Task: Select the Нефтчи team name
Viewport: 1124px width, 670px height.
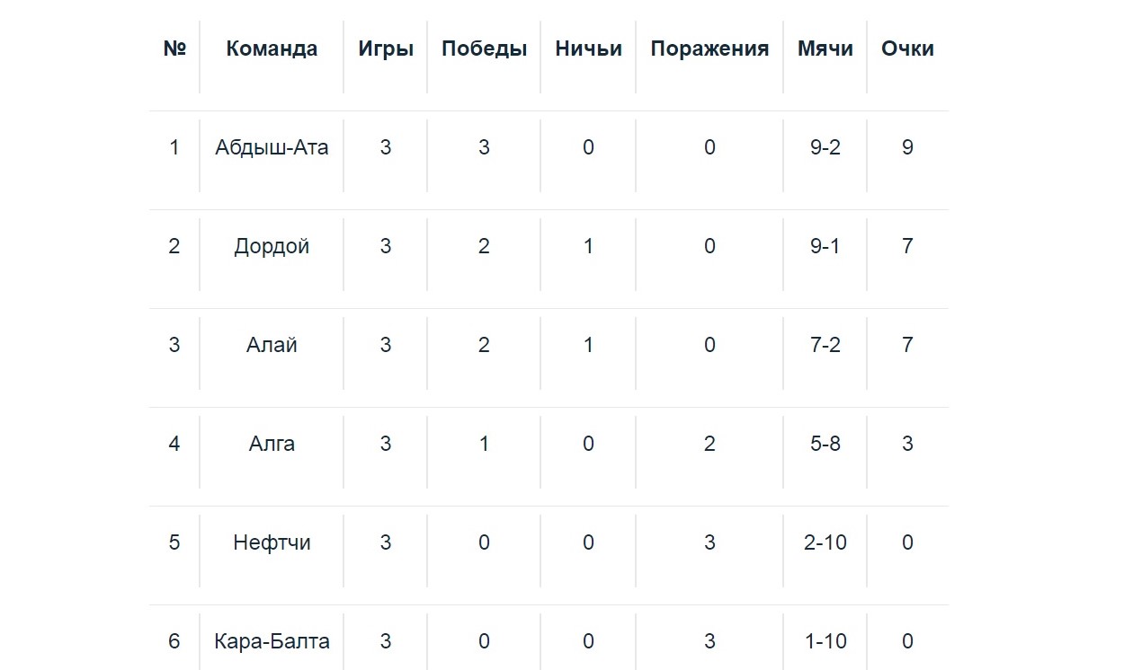Action: [x=272, y=542]
